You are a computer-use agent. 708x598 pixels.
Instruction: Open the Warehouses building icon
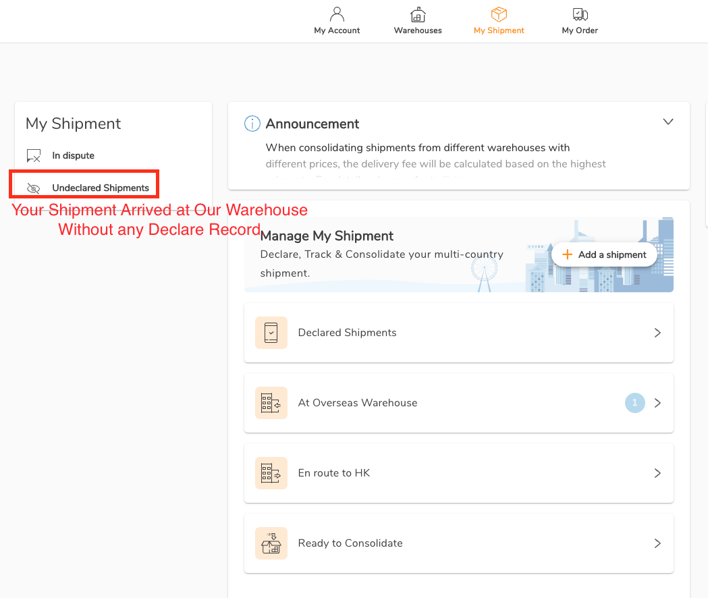click(x=418, y=14)
